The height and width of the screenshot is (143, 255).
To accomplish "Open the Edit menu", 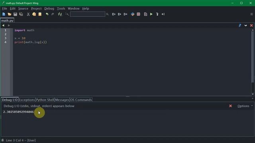I will pos(12,8).
